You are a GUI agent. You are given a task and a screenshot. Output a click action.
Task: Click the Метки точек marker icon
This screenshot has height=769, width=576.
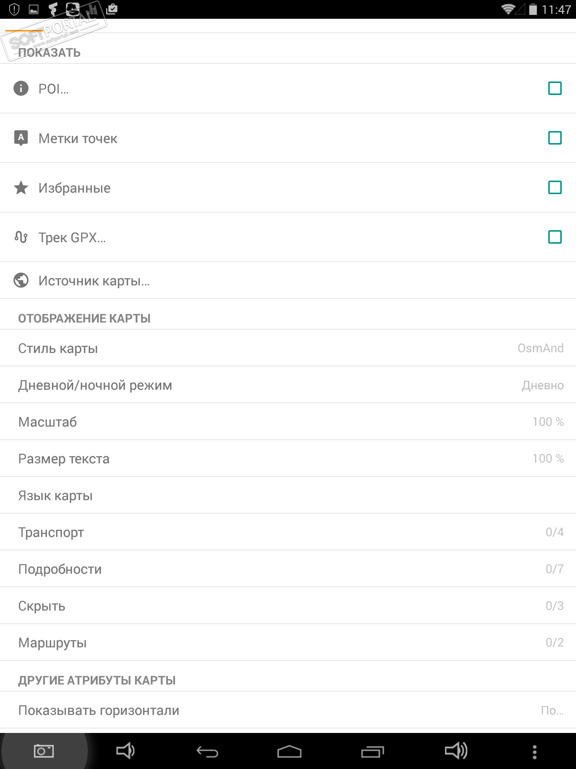21,138
